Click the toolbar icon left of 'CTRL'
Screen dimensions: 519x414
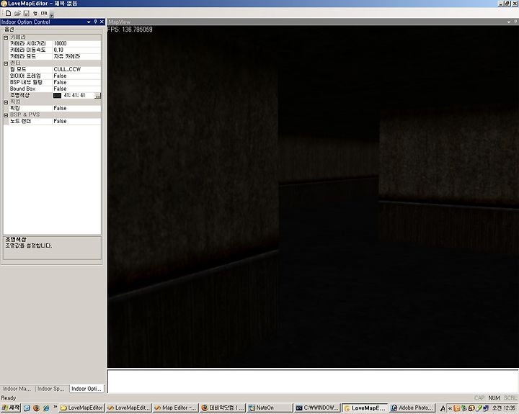click(x=35, y=13)
